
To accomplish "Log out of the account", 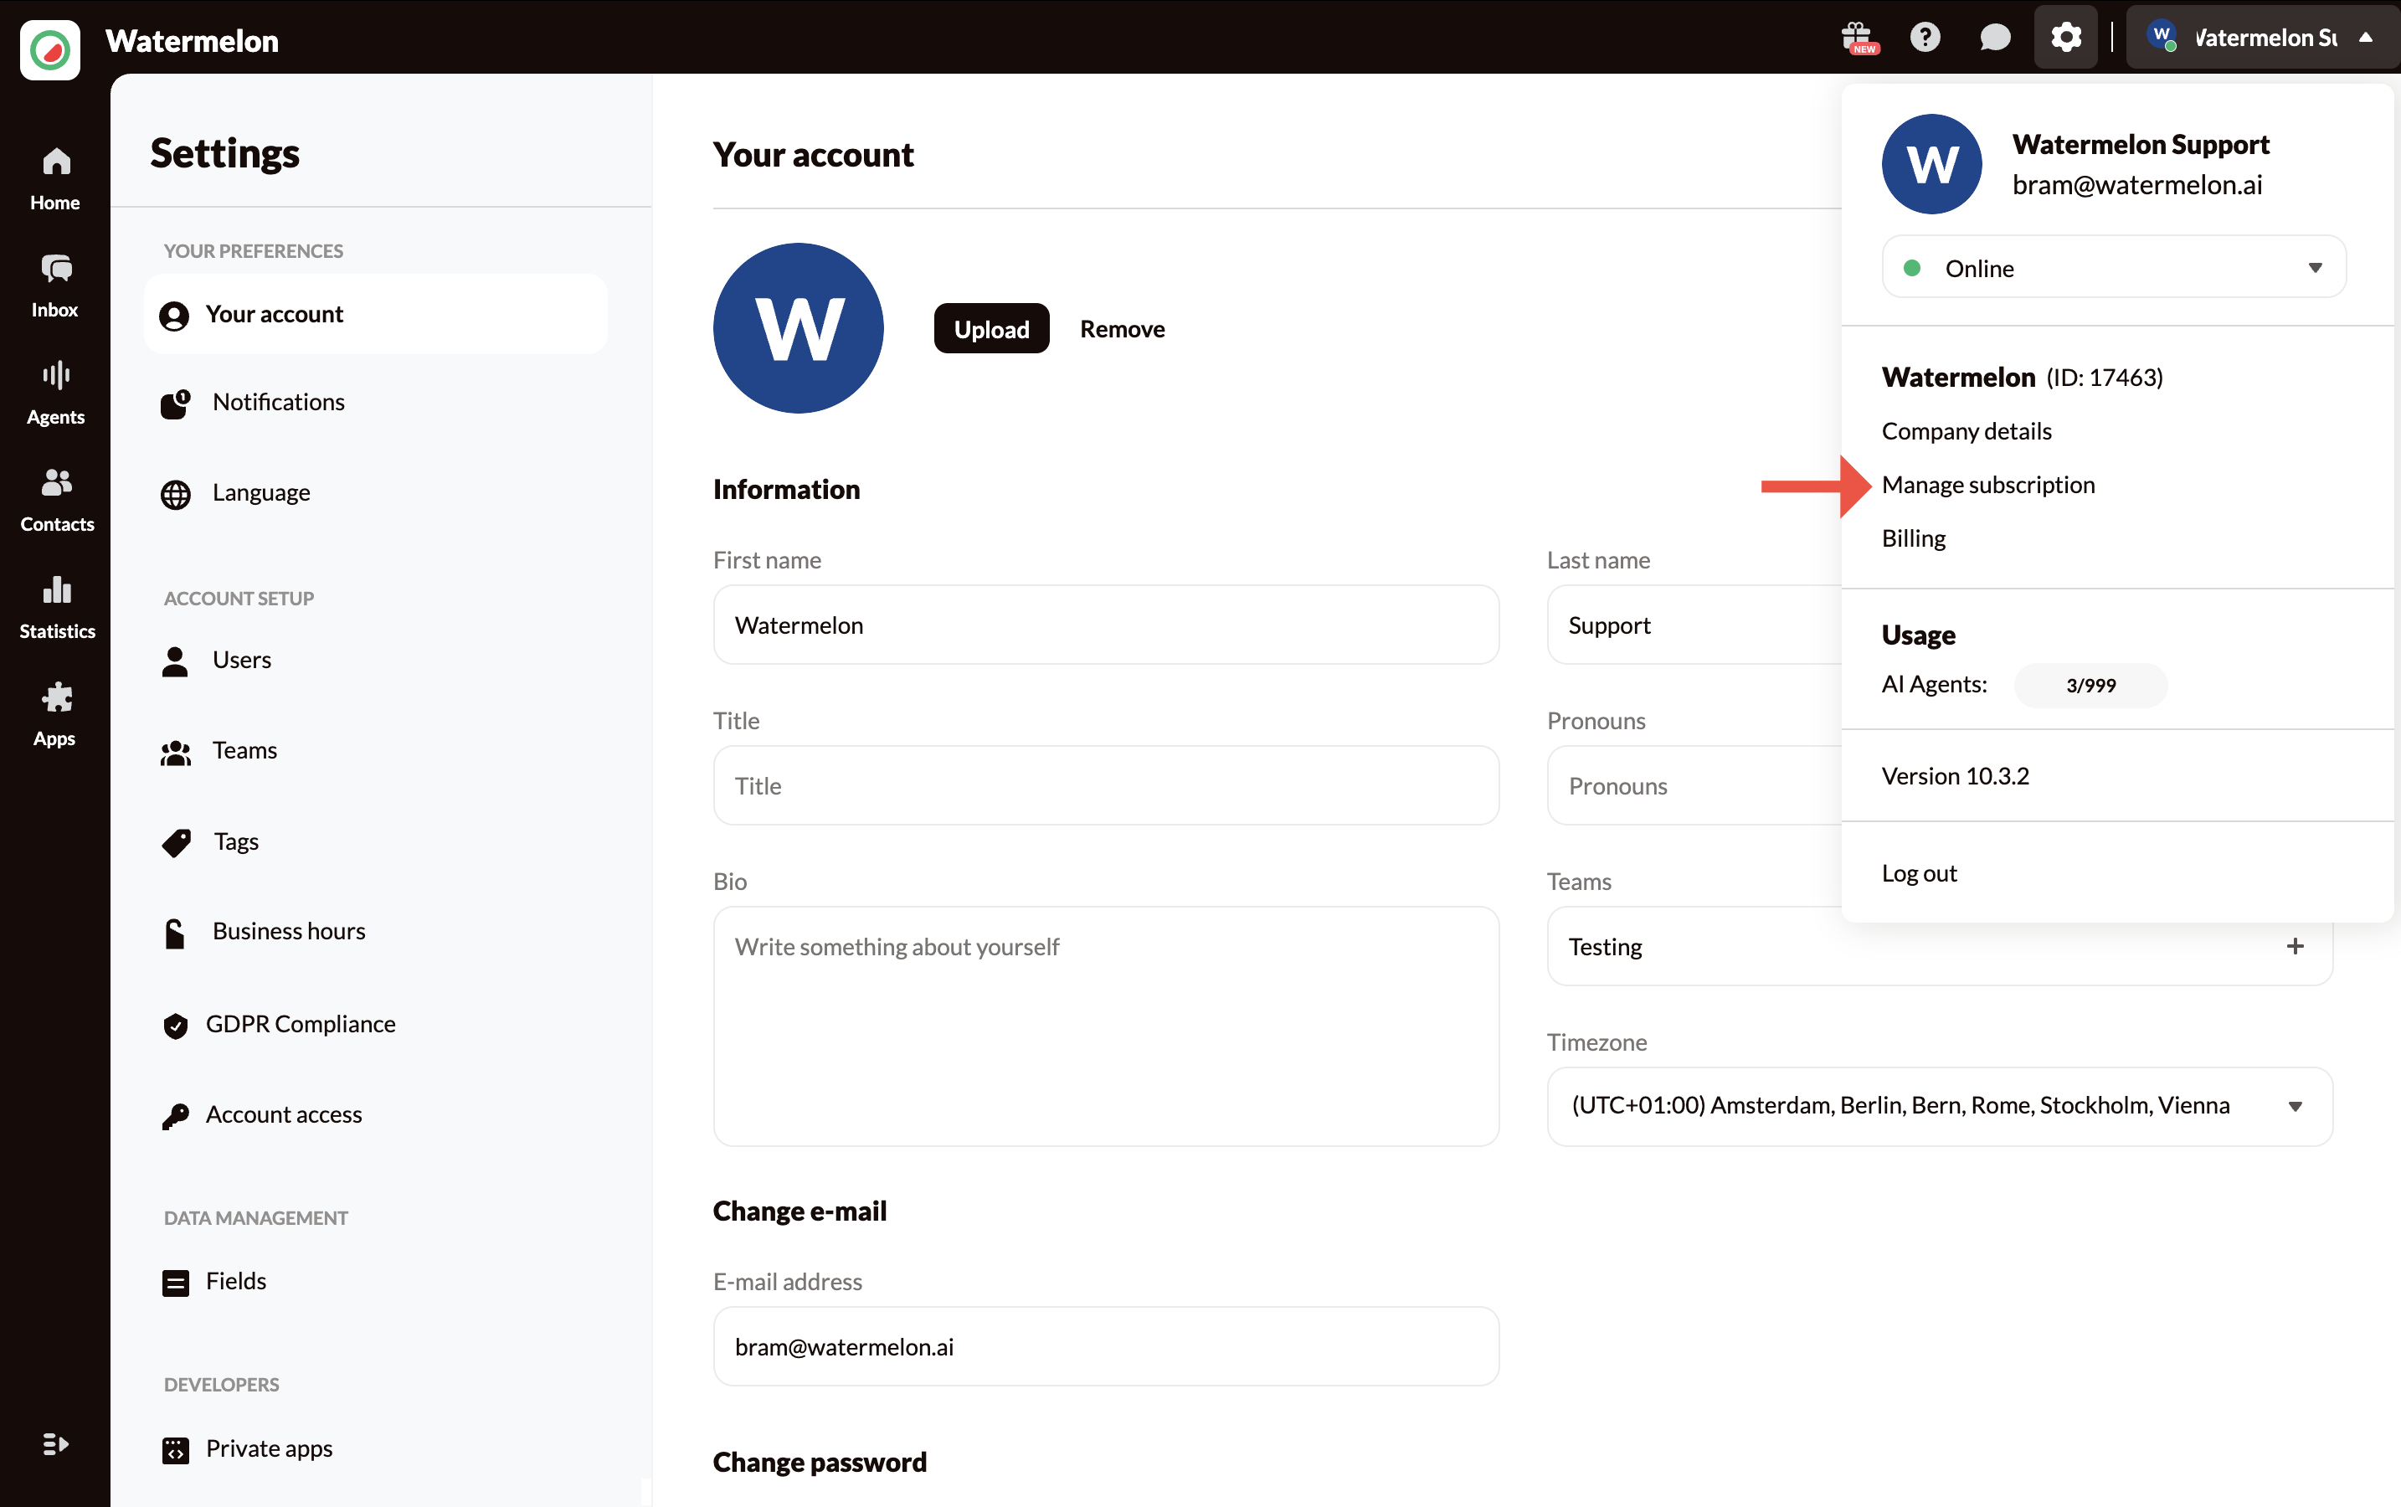I will tap(1919, 872).
